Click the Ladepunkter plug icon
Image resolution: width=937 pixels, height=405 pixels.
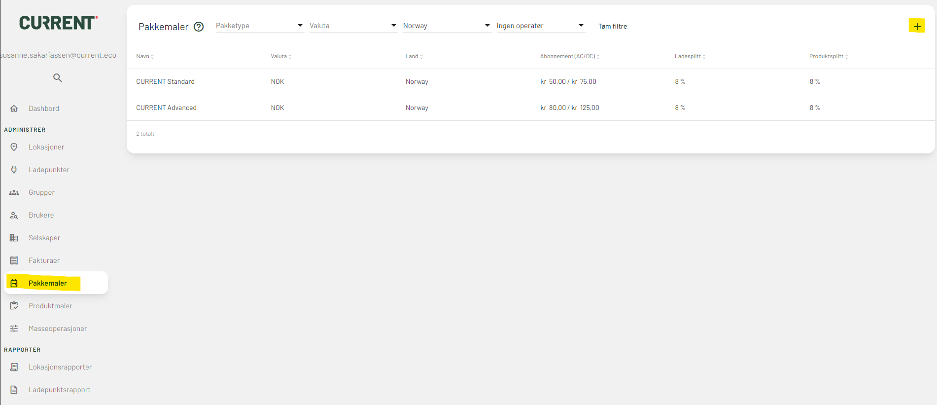14,170
